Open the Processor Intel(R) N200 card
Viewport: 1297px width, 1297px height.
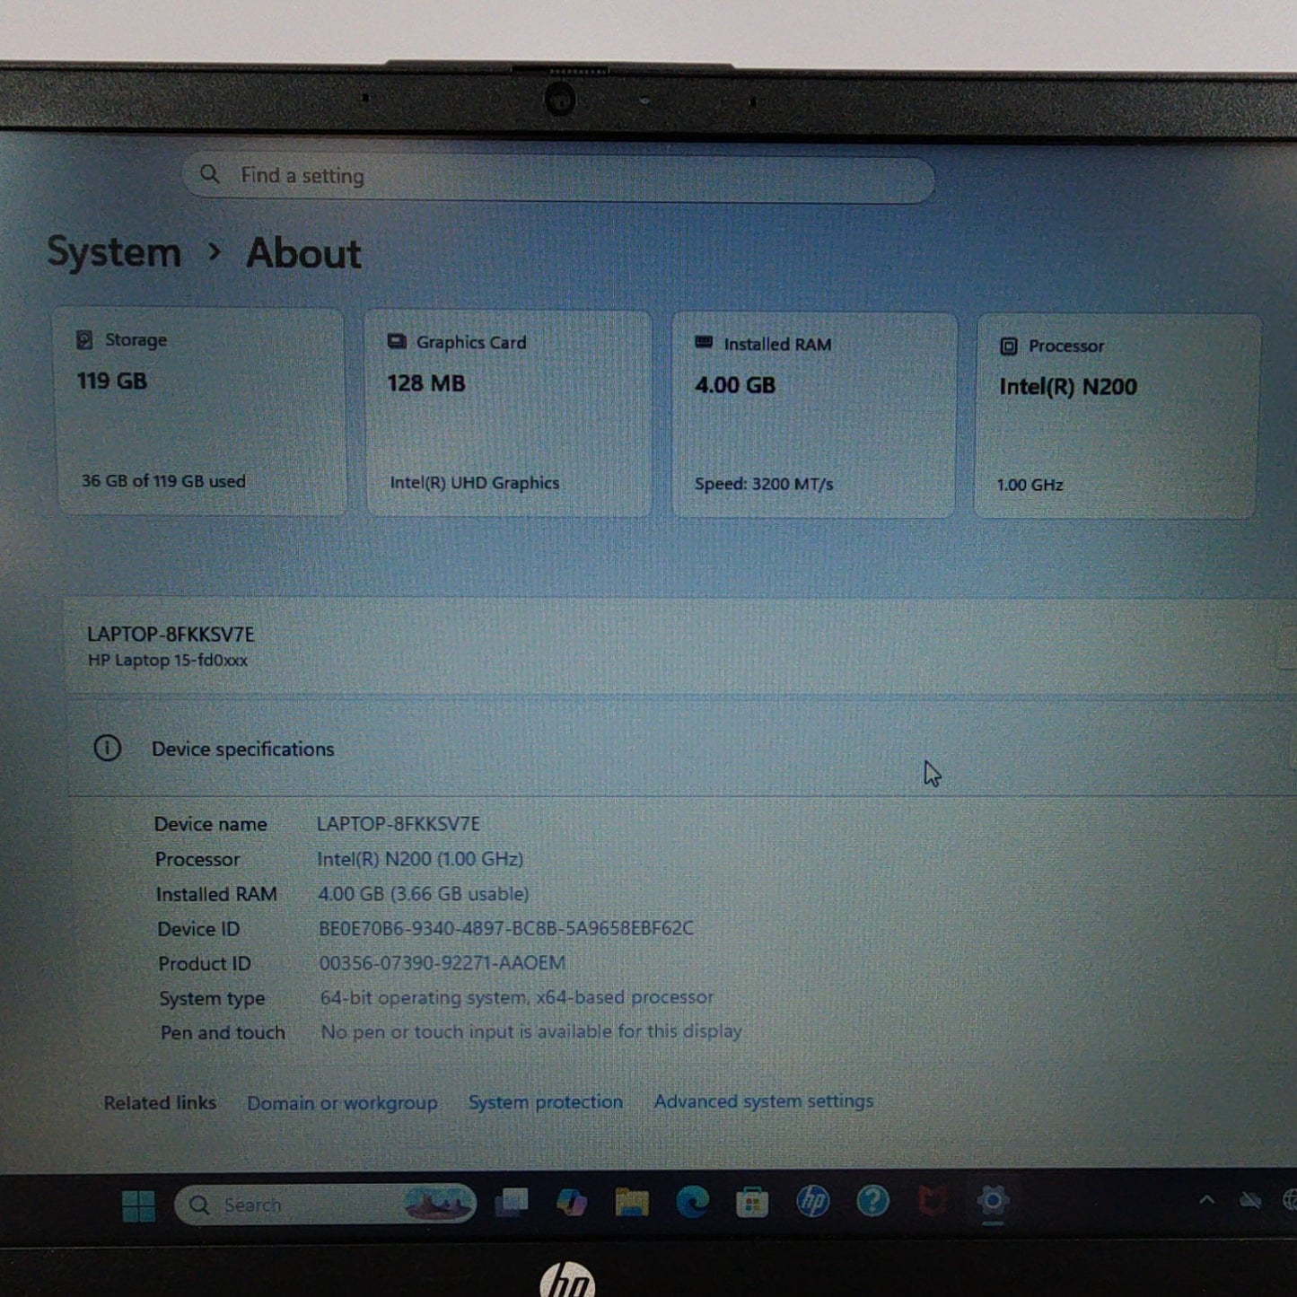(1116, 417)
